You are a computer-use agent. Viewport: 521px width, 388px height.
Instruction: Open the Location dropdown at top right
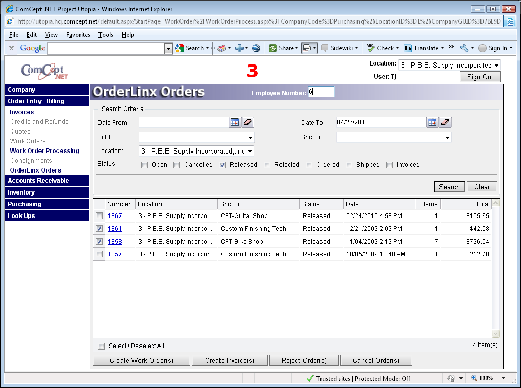pyautogui.click(x=496, y=66)
